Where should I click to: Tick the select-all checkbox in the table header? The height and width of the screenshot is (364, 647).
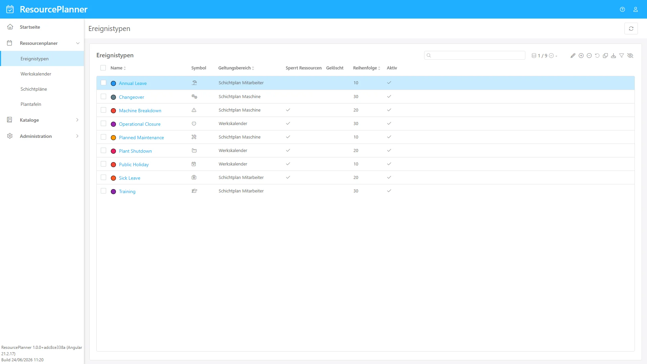pos(103,68)
